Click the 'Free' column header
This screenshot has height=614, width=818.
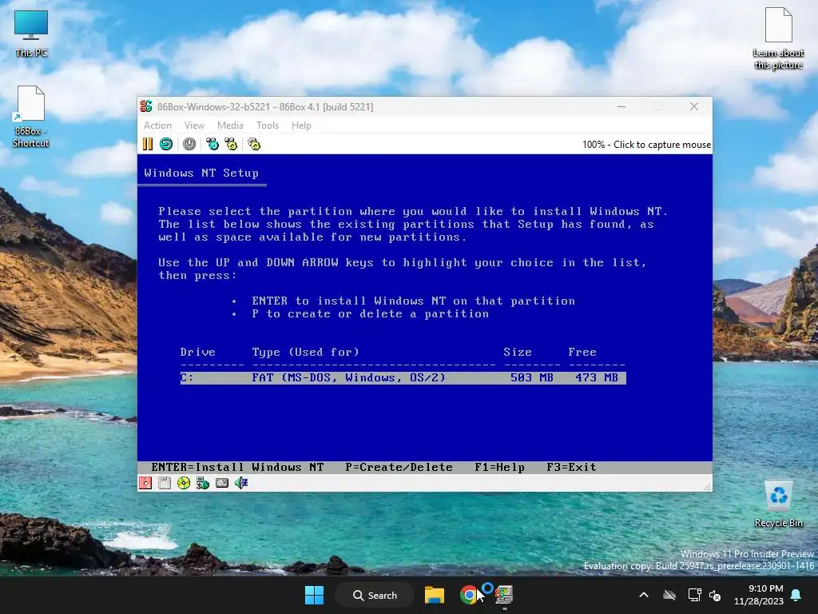(x=582, y=352)
